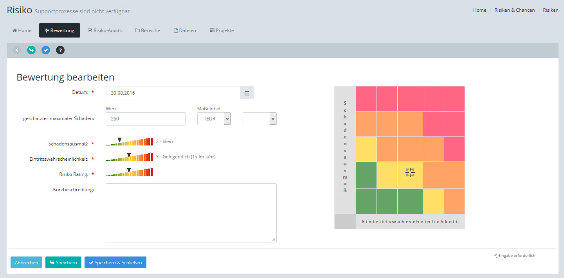Click the back arrow toolbar icon

17,50
